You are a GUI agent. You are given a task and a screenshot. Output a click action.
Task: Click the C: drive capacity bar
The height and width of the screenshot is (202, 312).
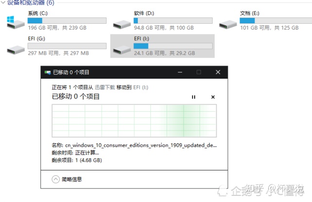pos(67,20)
